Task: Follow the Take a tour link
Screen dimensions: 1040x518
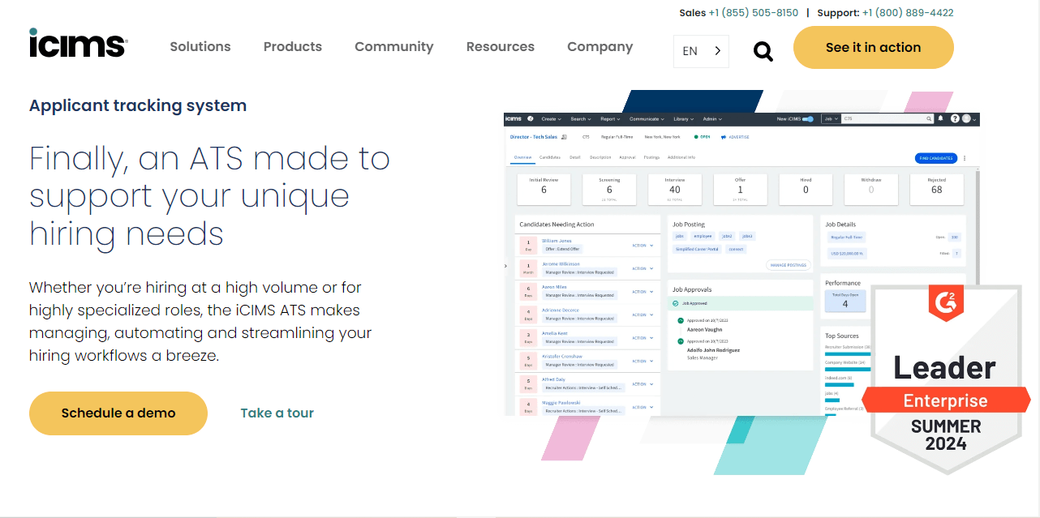Action: point(277,413)
